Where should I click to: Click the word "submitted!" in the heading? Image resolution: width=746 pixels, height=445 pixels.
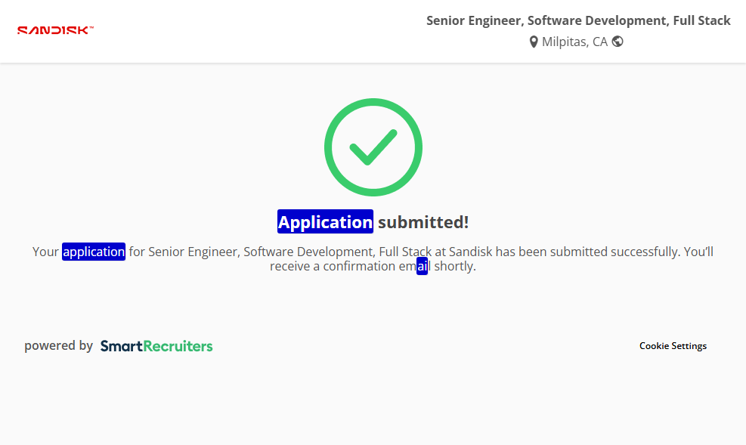[423, 222]
